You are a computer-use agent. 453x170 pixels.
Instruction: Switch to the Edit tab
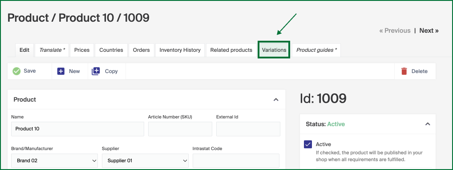click(x=24, y=50)
